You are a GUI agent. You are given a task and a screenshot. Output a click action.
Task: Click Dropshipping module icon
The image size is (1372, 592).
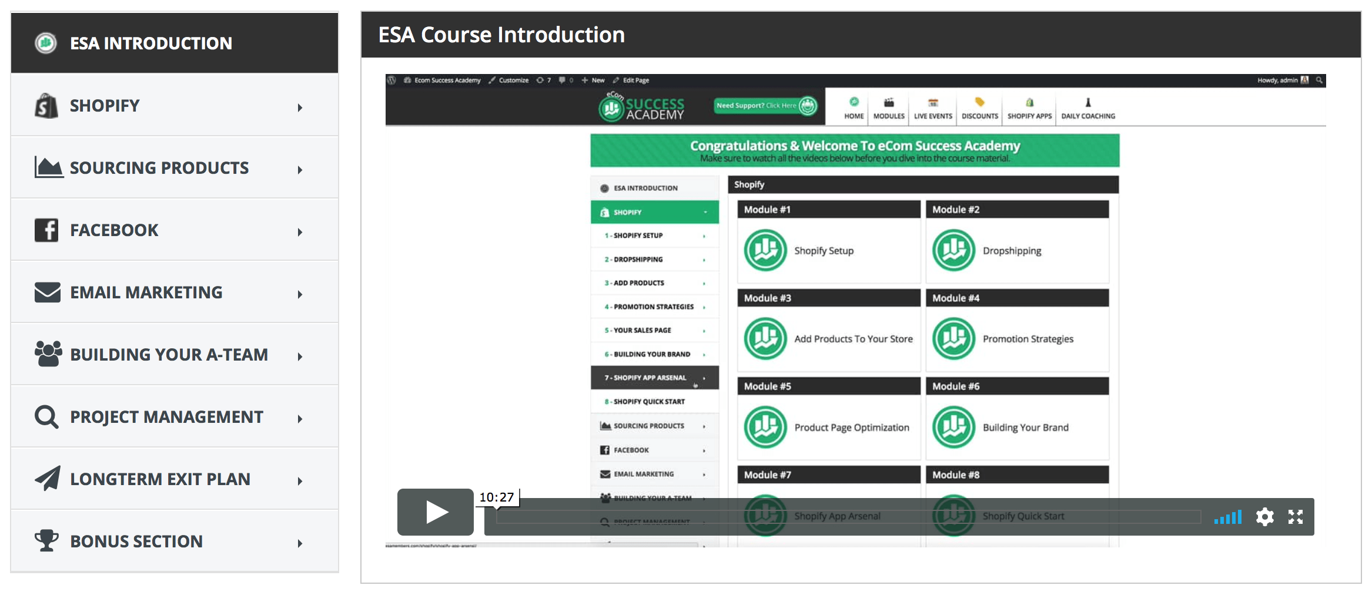(x=953, y=250)
